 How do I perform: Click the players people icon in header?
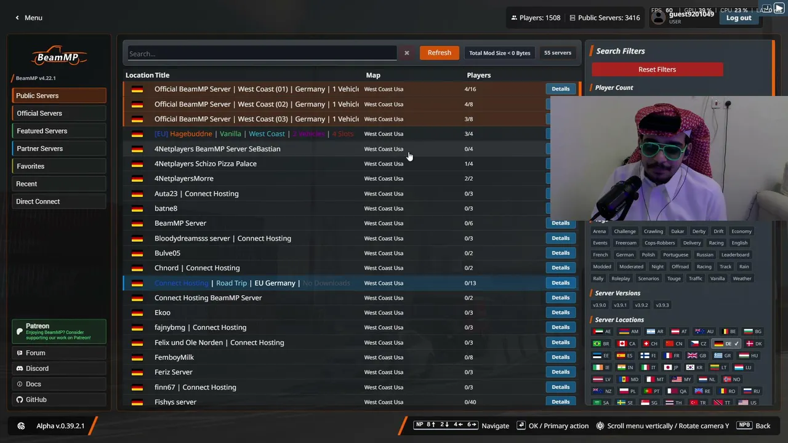pyautogui.click(x=514, y=18)
